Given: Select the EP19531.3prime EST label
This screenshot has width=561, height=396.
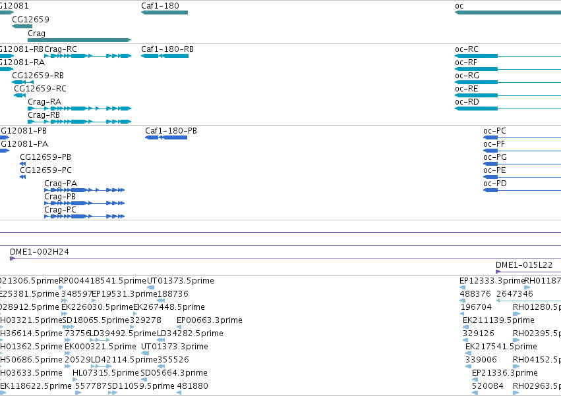Looking at the screenshot, I should (x=125, y=294).
